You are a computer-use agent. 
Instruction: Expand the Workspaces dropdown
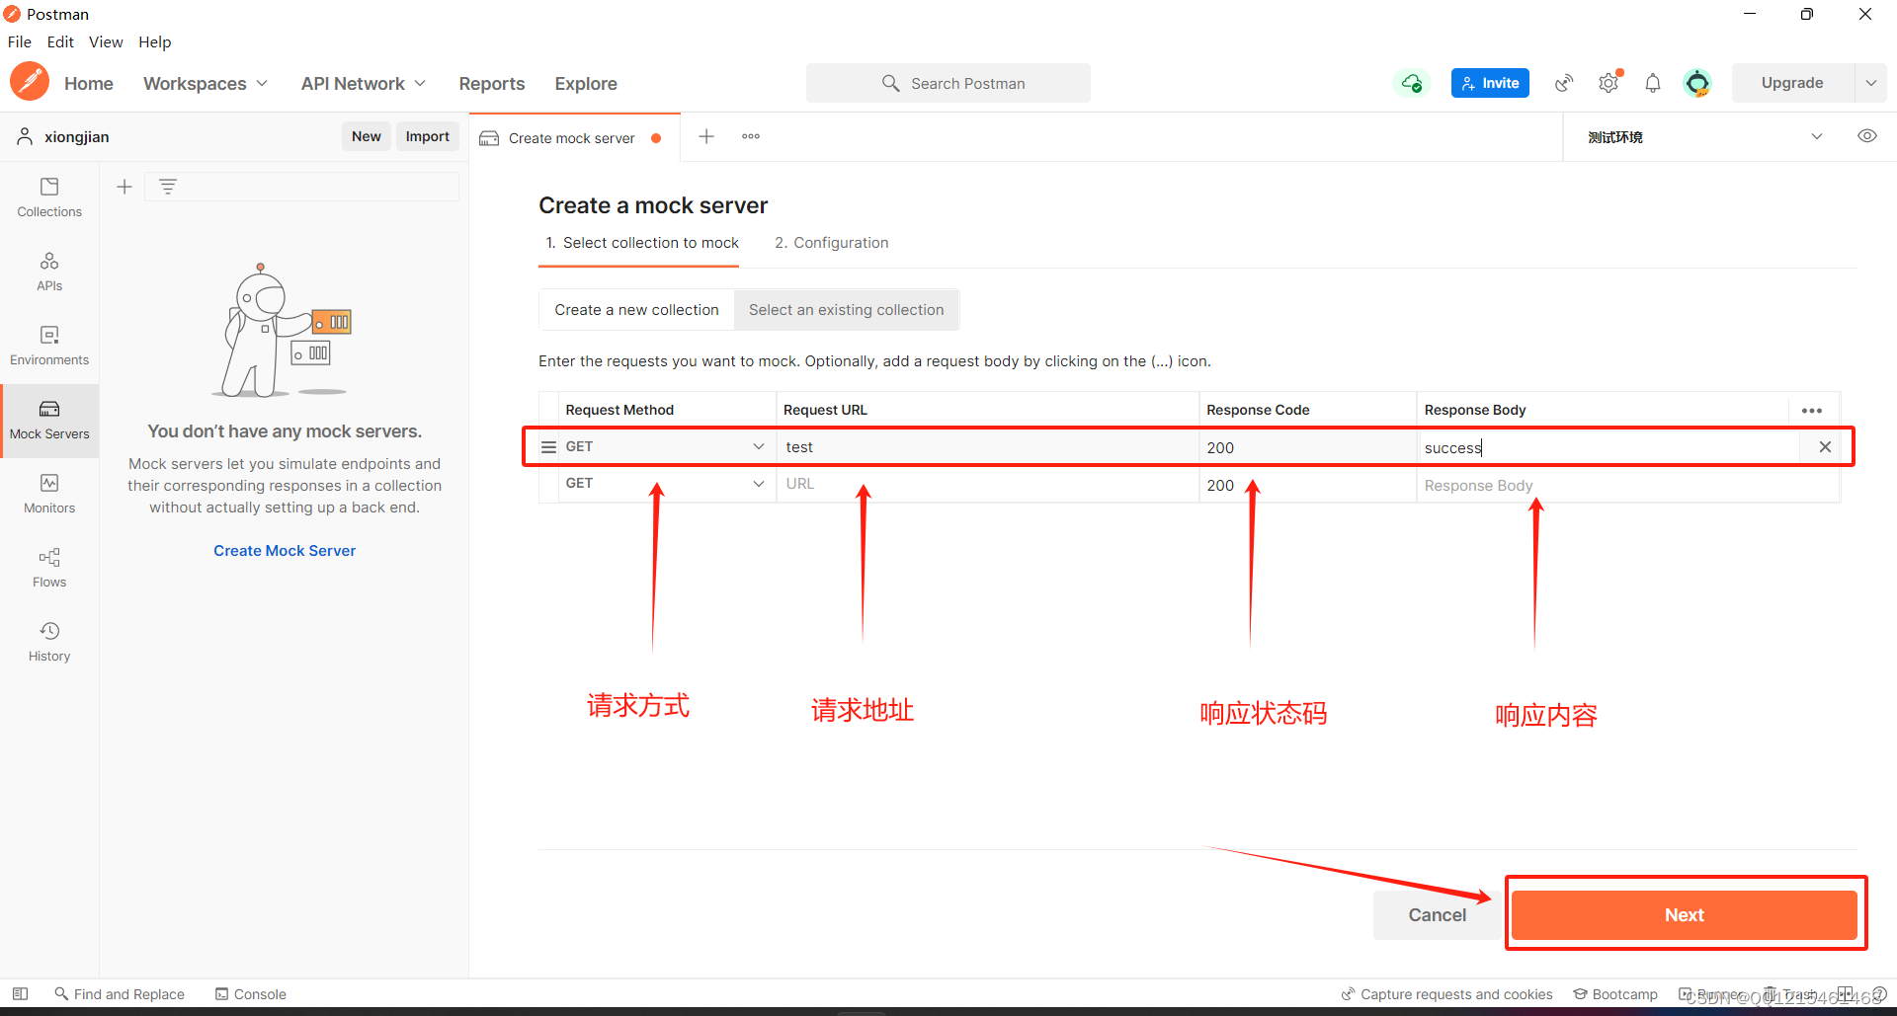[x=206, y=84]
